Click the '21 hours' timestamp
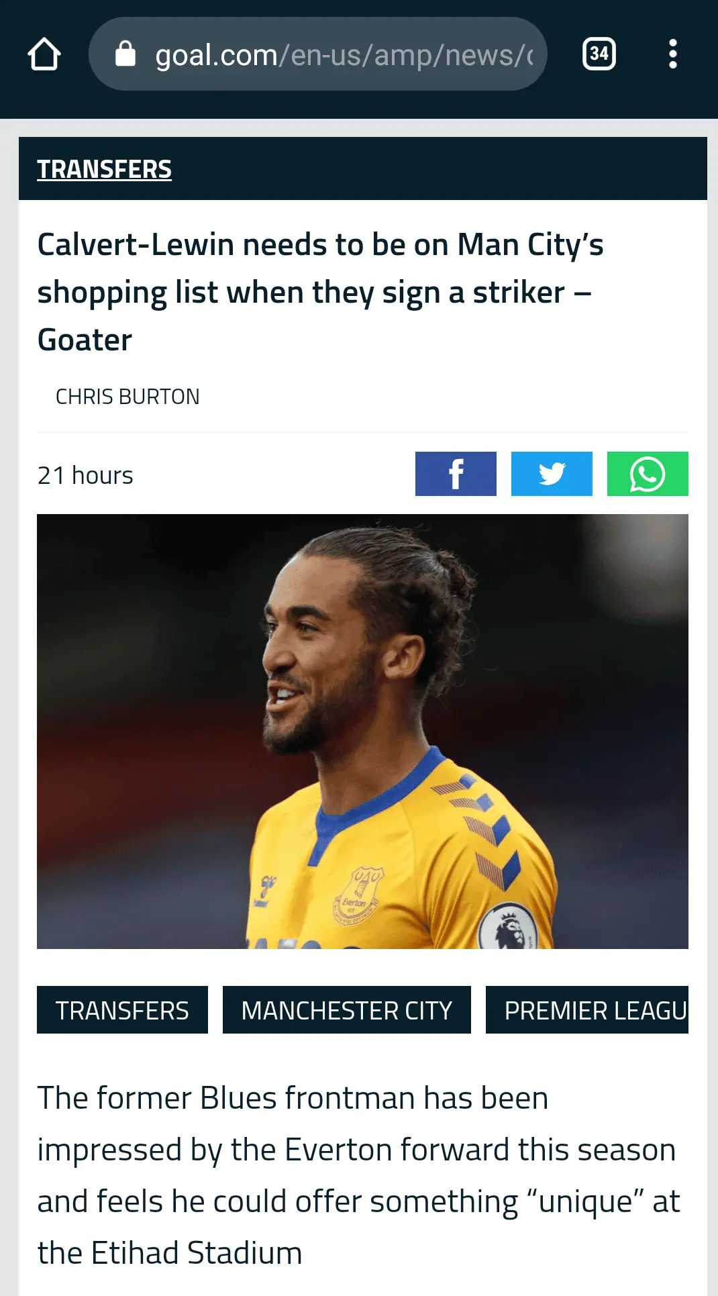The height and width of the screenshot is (1296, 718). [85, 475]
